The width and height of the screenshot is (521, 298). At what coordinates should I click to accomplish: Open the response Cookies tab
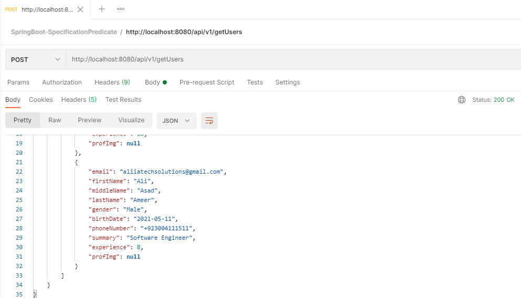pyautogui.click(x=41, y=100)
